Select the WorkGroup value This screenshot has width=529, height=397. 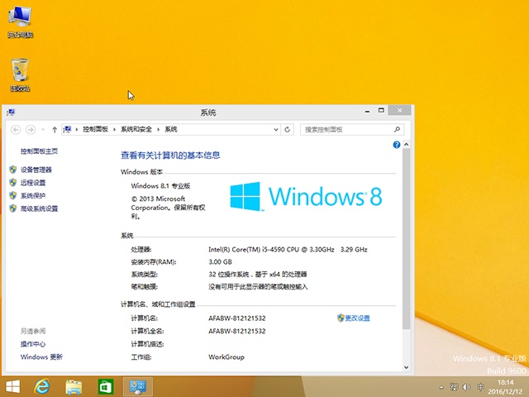coord(226,357)
